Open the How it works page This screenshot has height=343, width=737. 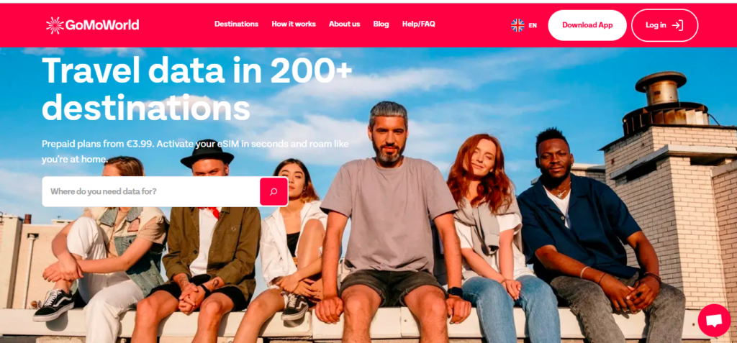point(294,24)
